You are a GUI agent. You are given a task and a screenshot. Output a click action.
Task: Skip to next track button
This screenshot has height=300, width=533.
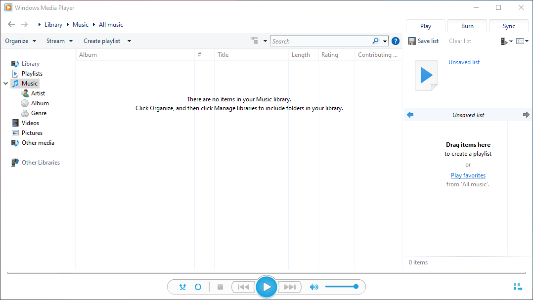(290, 287)
